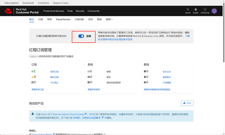
Task: Click the bell icon in blue notice
Action: (33, 114)
